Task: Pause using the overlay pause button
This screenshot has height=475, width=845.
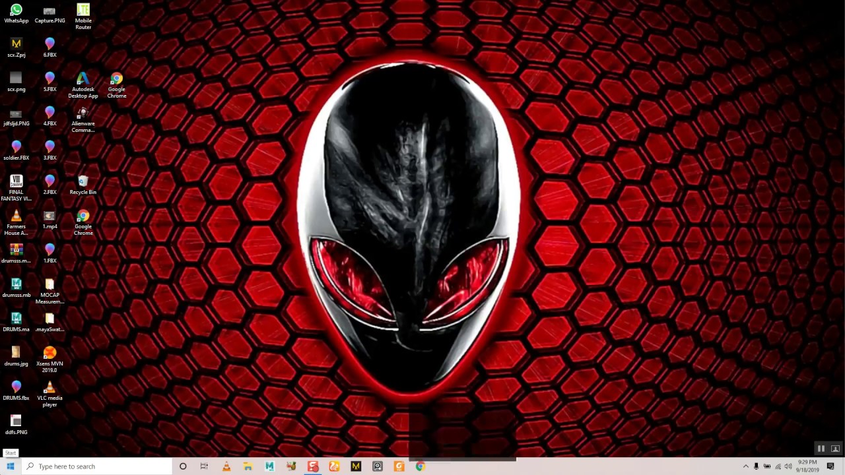Action: point(821,449)
